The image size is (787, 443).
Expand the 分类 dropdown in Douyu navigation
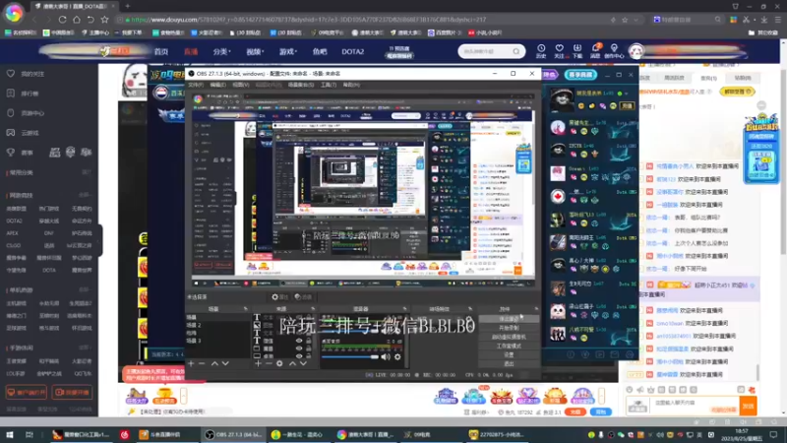(x=221, y=51)
